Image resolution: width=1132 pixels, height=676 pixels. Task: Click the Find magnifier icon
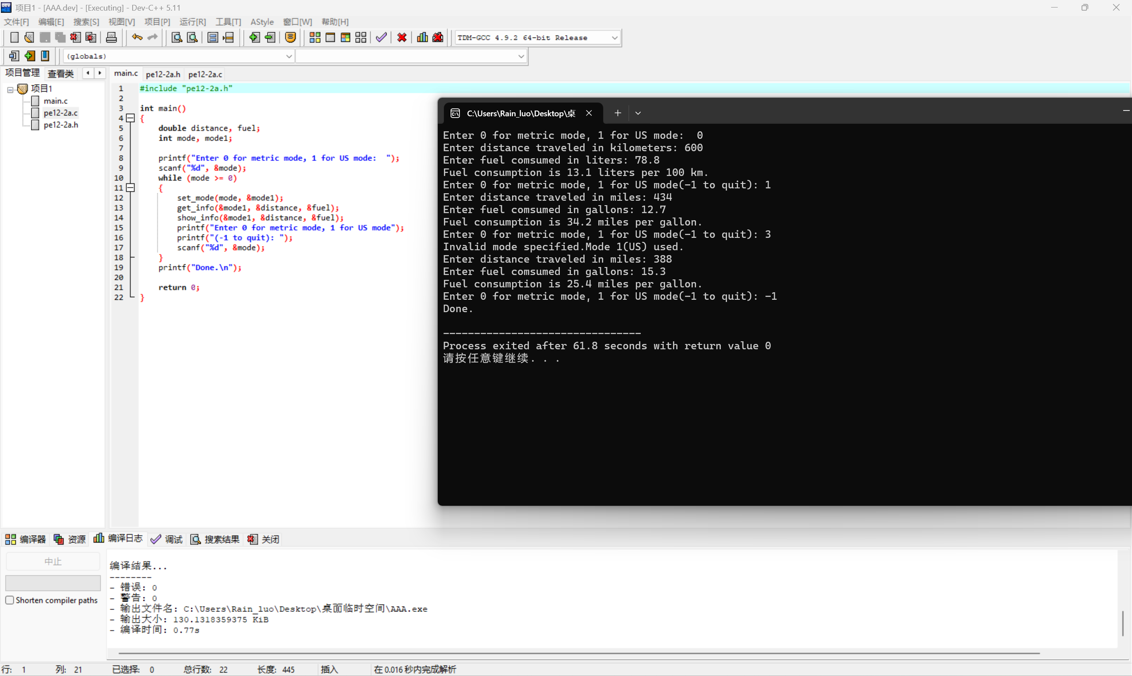(176, 38)
